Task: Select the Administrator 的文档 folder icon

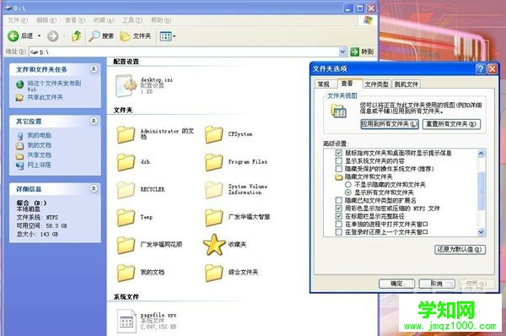Action: pos(126,134)
